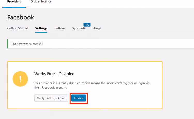194x119 pixels.
Task: Click the 'Works Fine - Disabled' heading
Action: (x=54, y=74)
